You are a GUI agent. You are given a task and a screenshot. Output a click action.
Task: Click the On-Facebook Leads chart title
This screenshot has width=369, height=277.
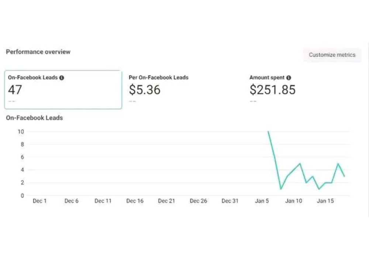click(34, 118)
